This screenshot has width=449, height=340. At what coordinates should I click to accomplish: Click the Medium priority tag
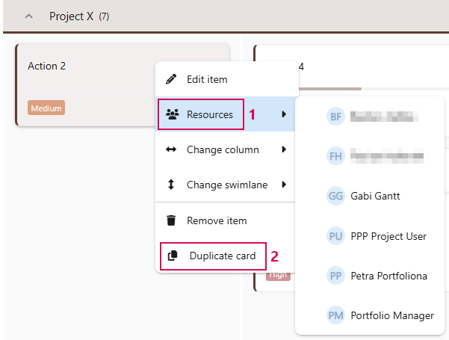[x=46, y=108]
